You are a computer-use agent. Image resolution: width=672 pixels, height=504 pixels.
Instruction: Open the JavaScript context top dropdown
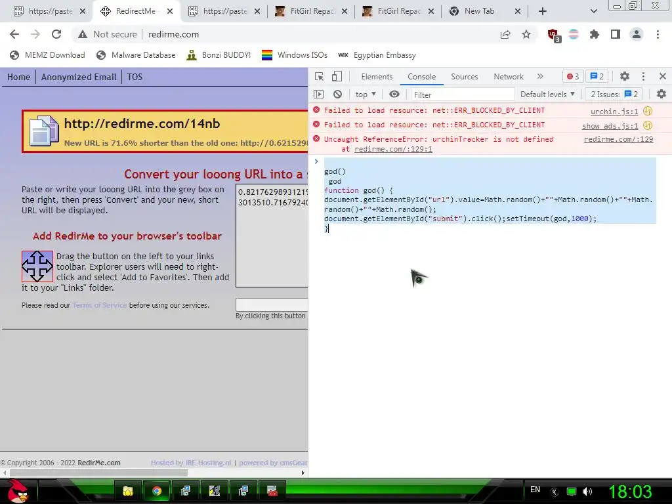(x=366, y=94)
